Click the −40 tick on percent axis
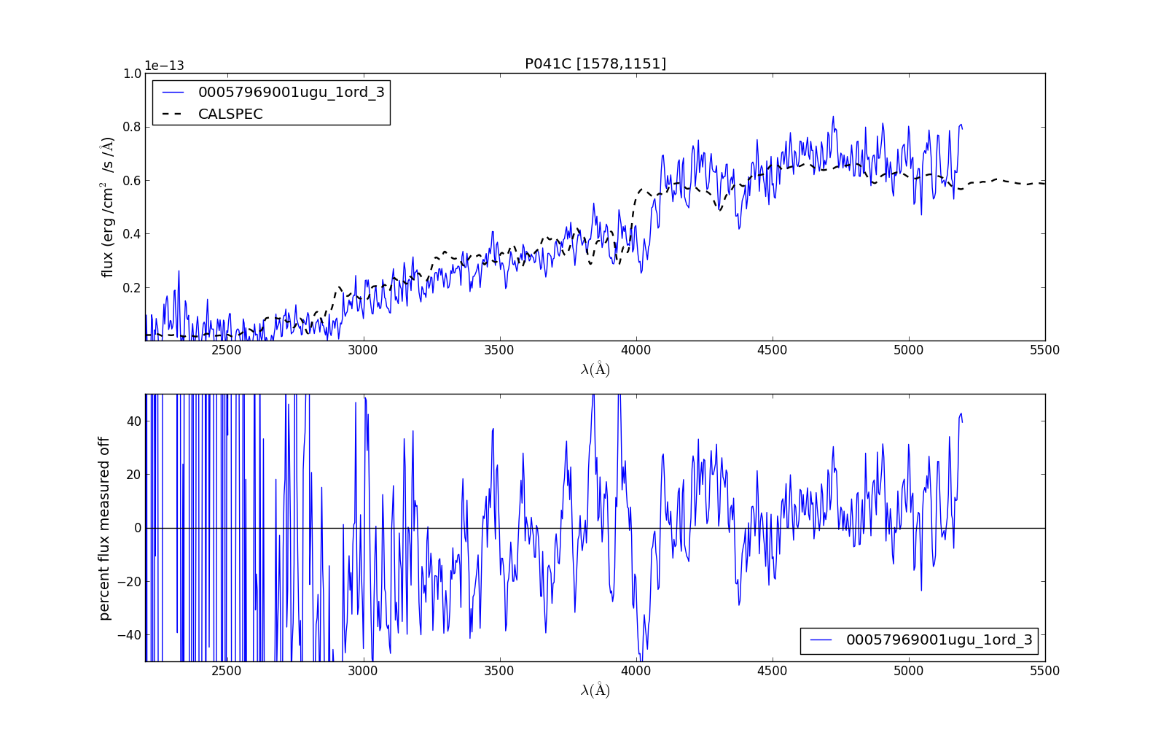 pyautogui.click(x=128, y=635)
